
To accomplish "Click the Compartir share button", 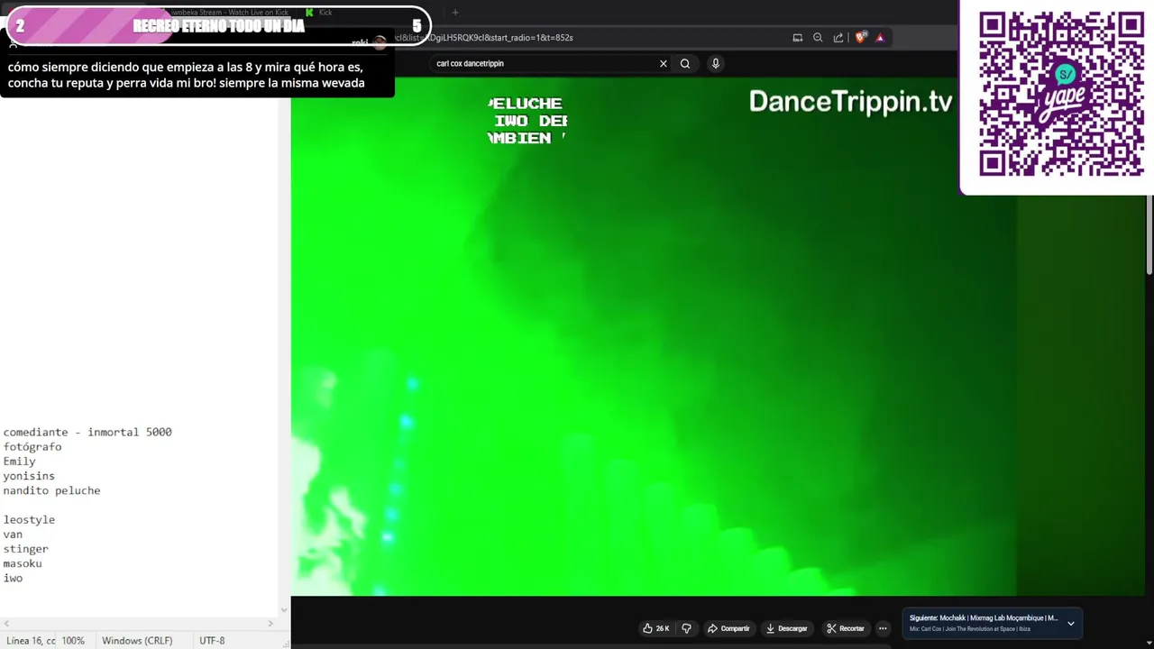I will pos(728,628).
